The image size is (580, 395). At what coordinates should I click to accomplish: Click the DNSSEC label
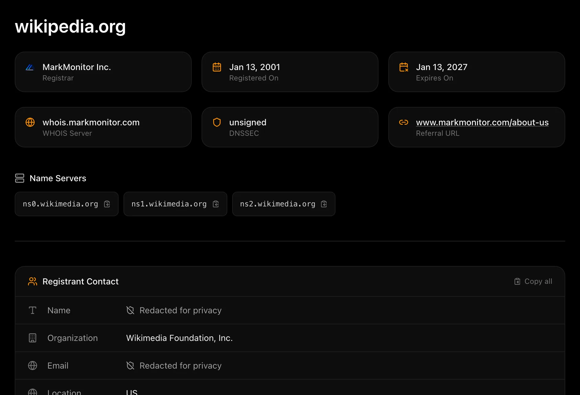tap(244, 133)
